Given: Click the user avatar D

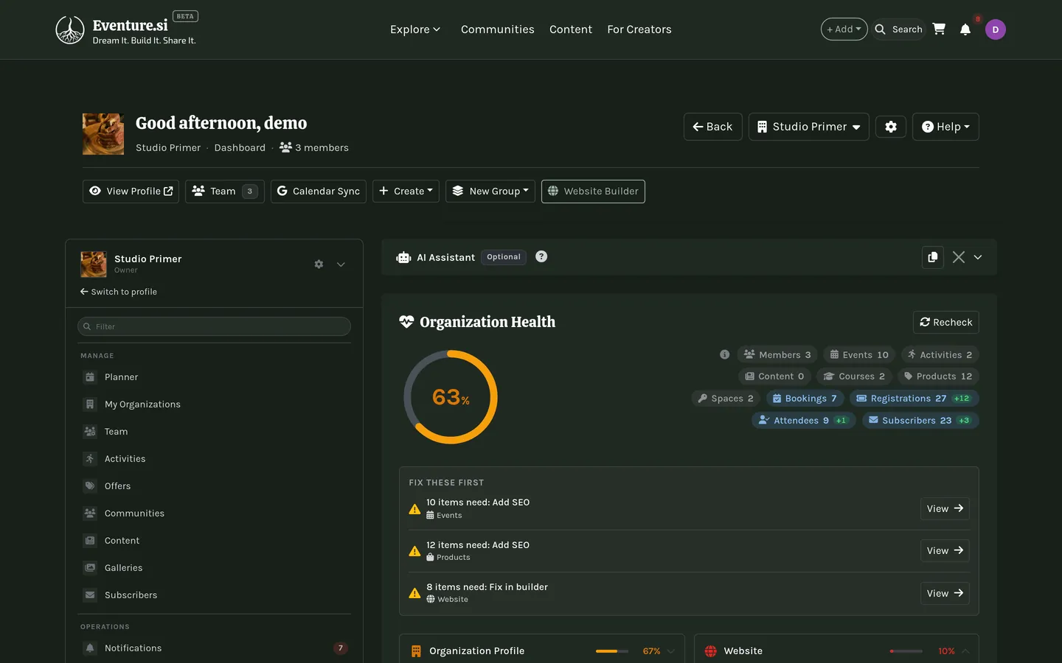Looking at the screenshot, I should point(995,29).
